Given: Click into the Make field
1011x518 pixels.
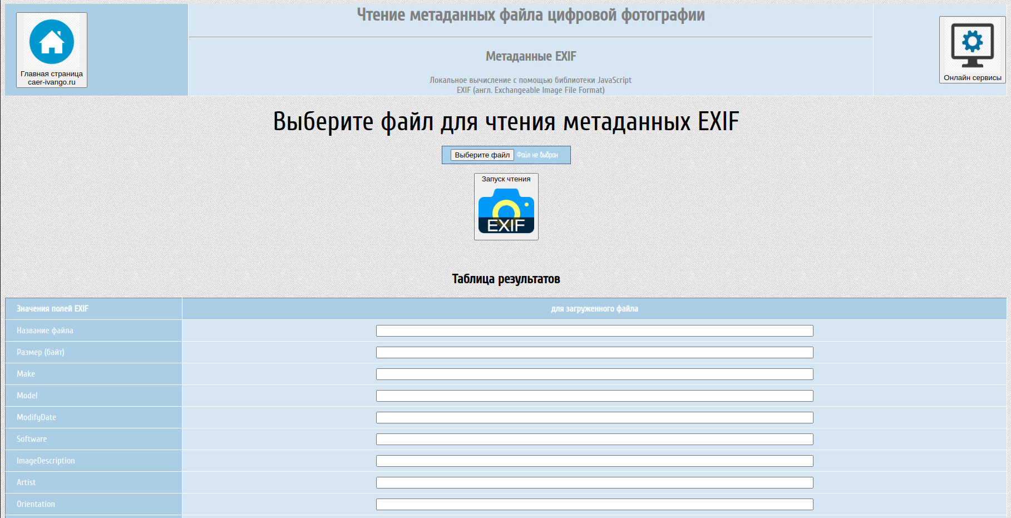Looking at the screenshot, I should [x=594, y=374].
